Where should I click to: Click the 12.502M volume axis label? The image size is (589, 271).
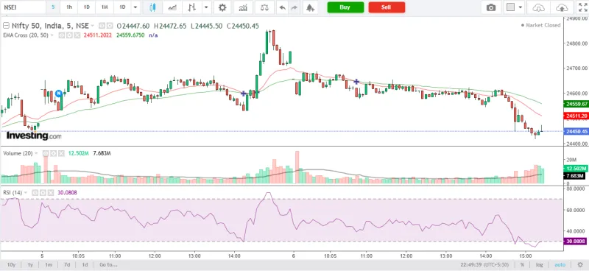[x=576, y=169]
